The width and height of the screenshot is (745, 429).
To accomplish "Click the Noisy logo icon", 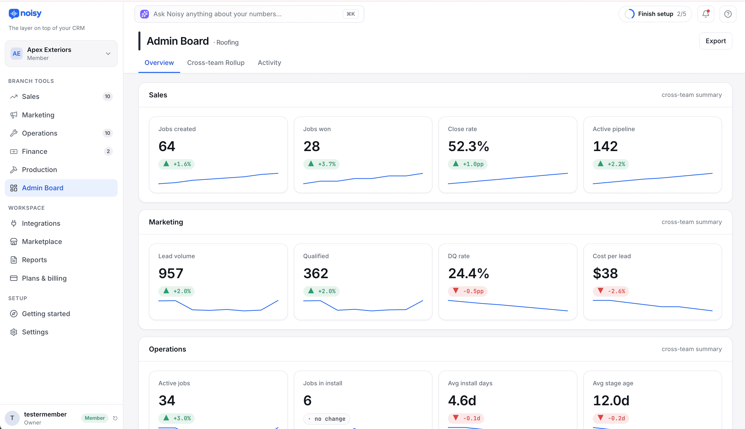I will pyautogui.click(x=13, y=13).
